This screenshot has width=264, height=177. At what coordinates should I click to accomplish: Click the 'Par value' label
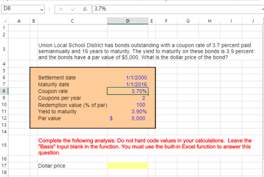click(x=49, y=118)
